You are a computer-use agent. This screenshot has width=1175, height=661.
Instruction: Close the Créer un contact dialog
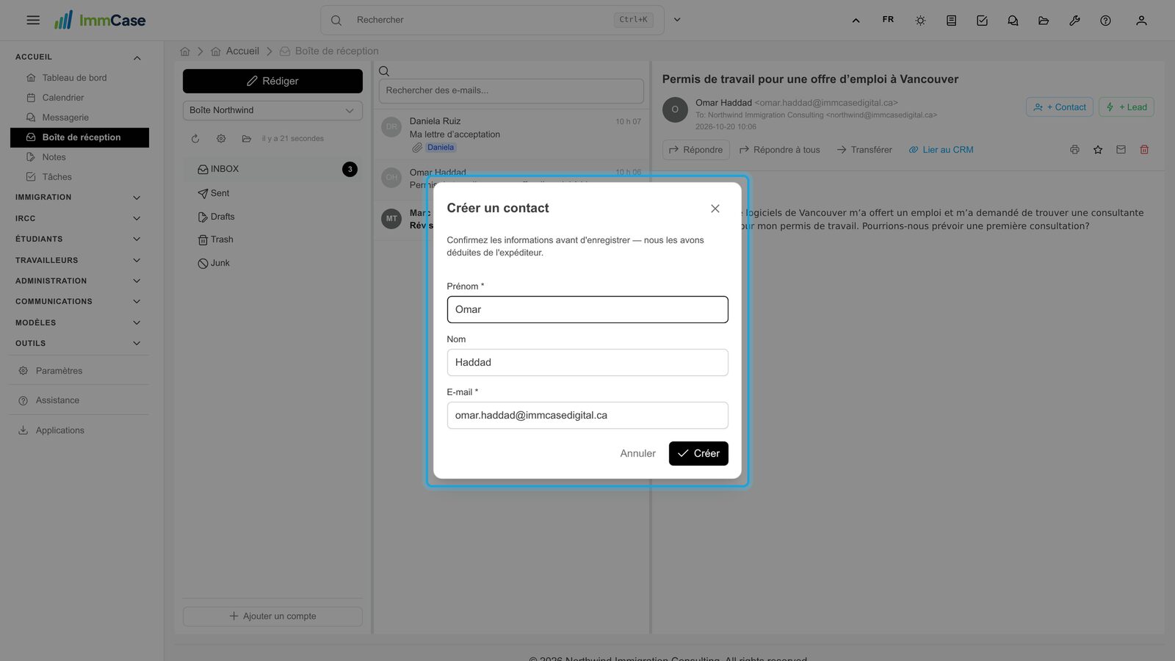point(715,209)
